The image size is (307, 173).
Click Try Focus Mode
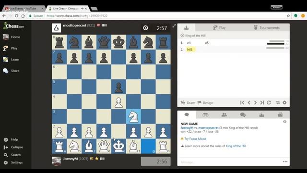coord(195,139)
